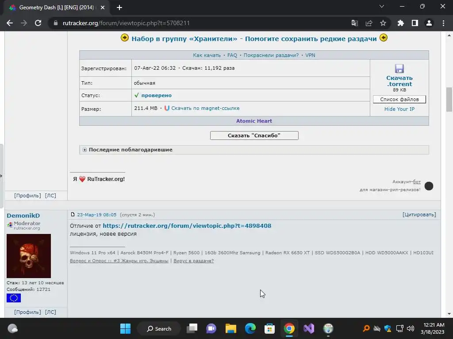
Task: Click the share page icon in address bar
Action: tap(369, 23)
